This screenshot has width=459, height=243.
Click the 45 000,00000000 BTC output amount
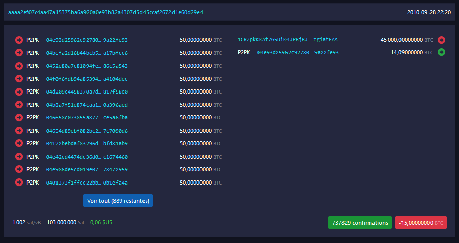coord(407,40)
